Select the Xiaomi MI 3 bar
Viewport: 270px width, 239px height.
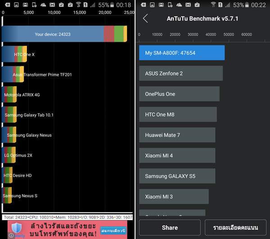point(174,196)
